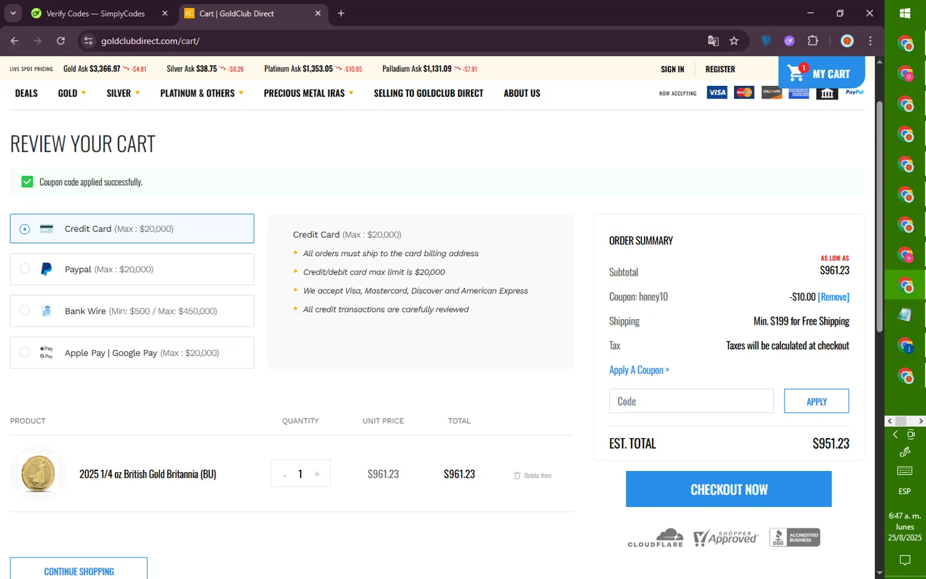Go back to the previous page
This screenshot has width=926, height=579.
point(15,41)
